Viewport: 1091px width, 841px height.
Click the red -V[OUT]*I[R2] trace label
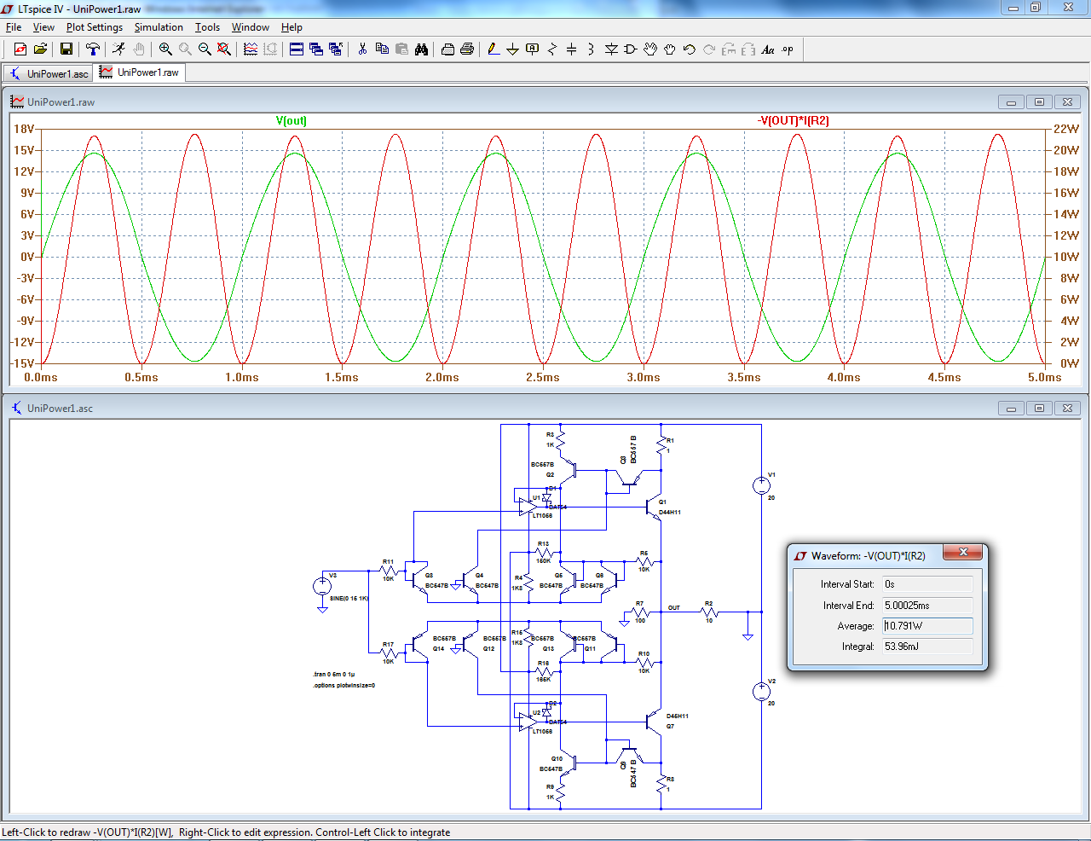[x=793, y=120]
